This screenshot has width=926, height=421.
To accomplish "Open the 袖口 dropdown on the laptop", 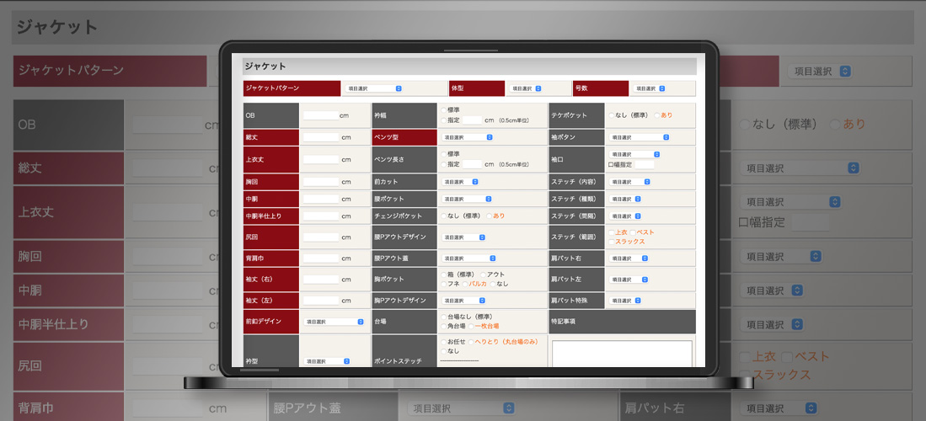I will click(634, 154).
